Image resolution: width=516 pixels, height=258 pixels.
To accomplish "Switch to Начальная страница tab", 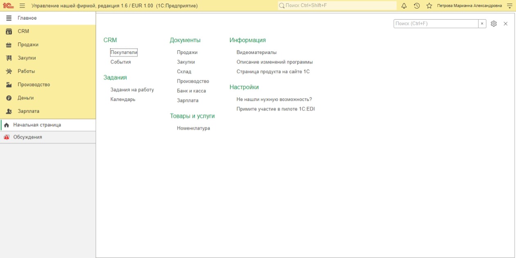I will click(x=37, y=125).
